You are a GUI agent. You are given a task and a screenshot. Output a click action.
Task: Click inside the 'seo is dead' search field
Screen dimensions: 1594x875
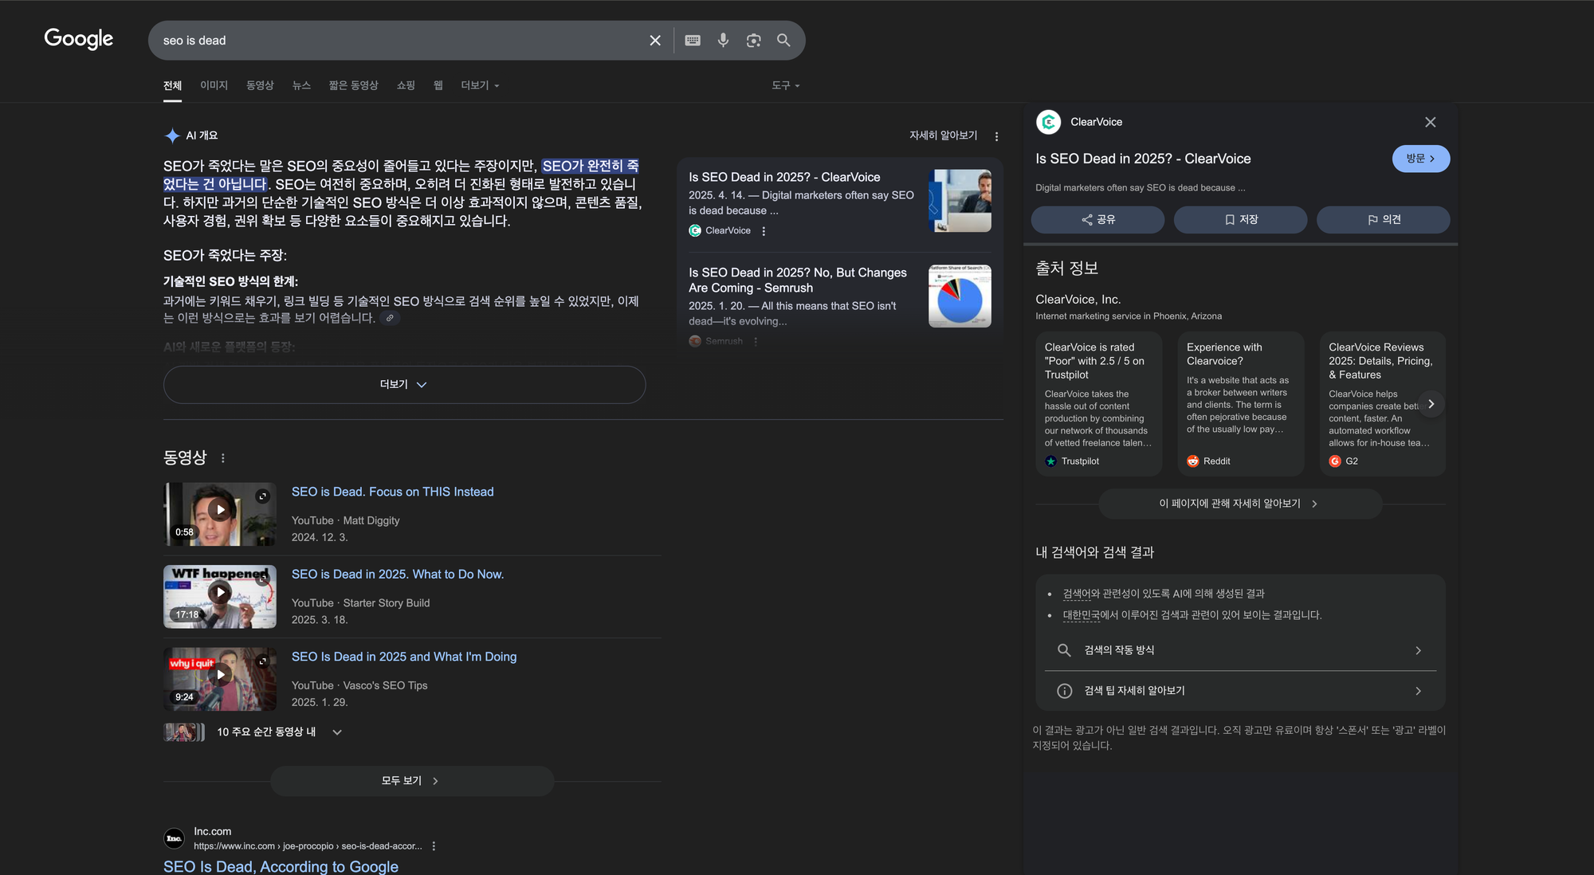coord(398,41)
